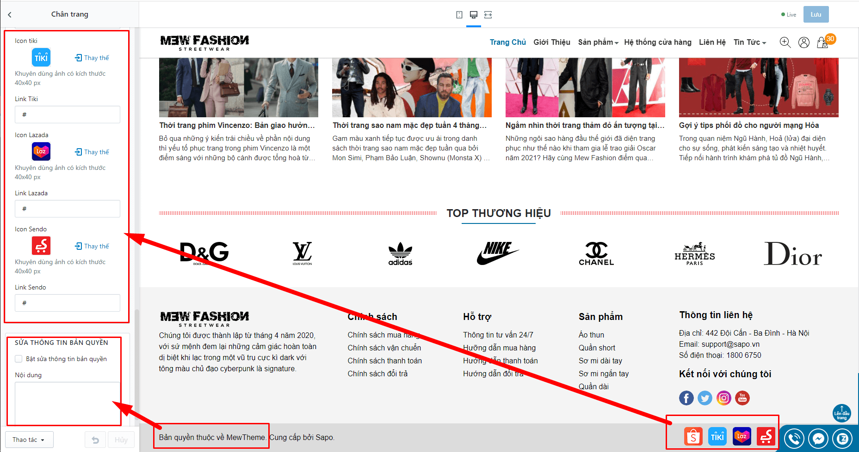Viewport: 859px width, 452px height.
Task: Open the Thao tác dropdown
Action: click(x=29, y=440)
